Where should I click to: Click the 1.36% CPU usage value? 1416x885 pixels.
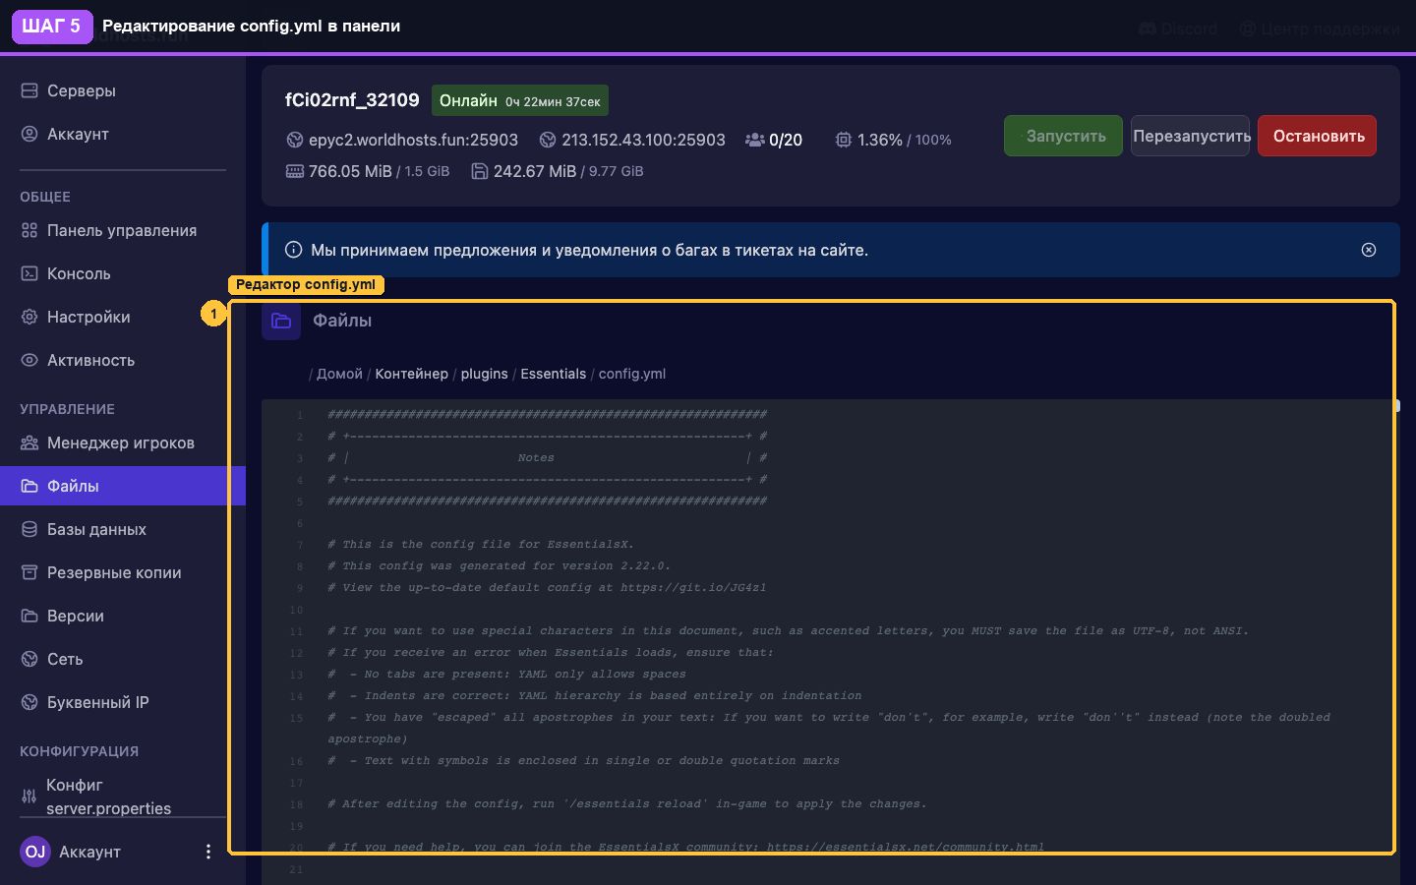(x=880, y=140)
